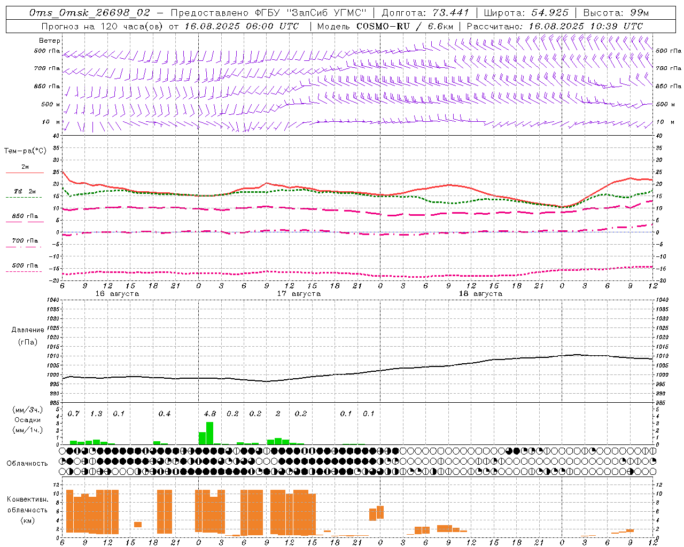
Task: Click the Тем-ра(°C) axis title
Action: coord(25,151)
